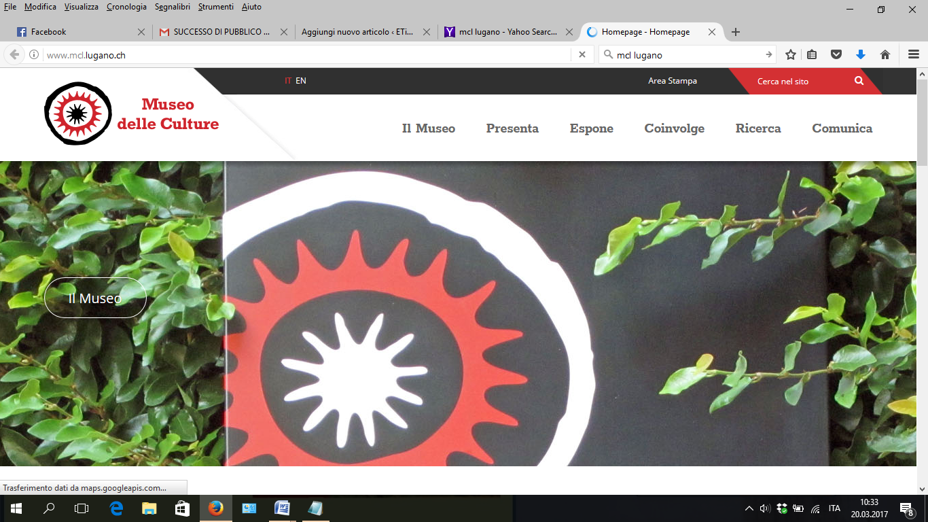Open the Modifica menu

[x=40, y=7]
